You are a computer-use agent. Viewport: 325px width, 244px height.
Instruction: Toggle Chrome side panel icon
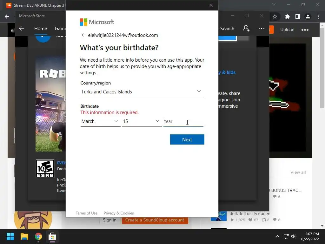point(298,17)
